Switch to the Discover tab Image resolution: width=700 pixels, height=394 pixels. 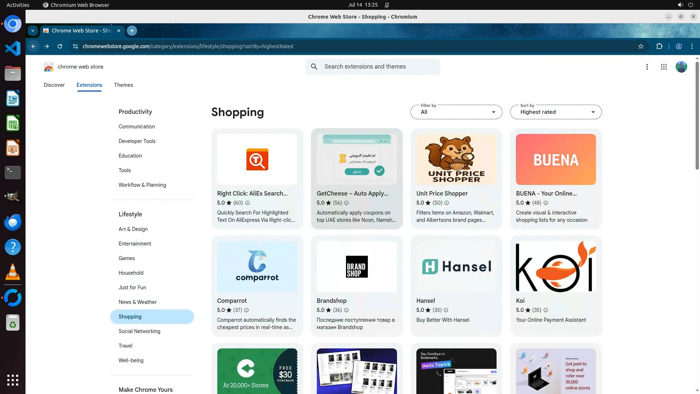click(x=54, y=85)
